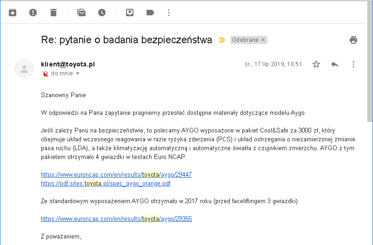Print the whole conversation

[353, 40]
